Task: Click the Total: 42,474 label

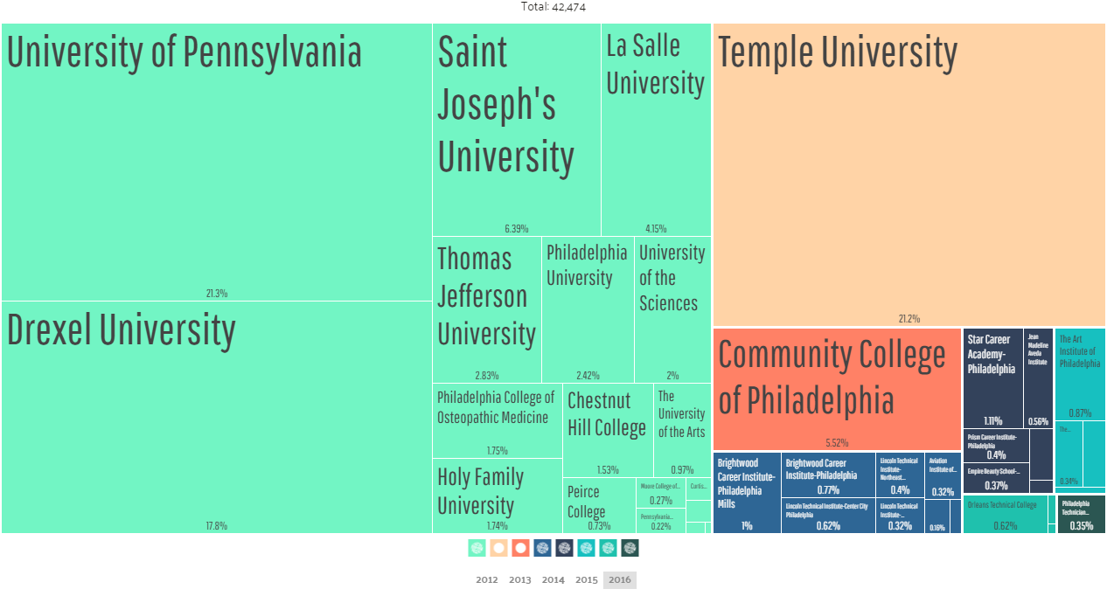Action: pyautogui.click(x=553, y=7)
